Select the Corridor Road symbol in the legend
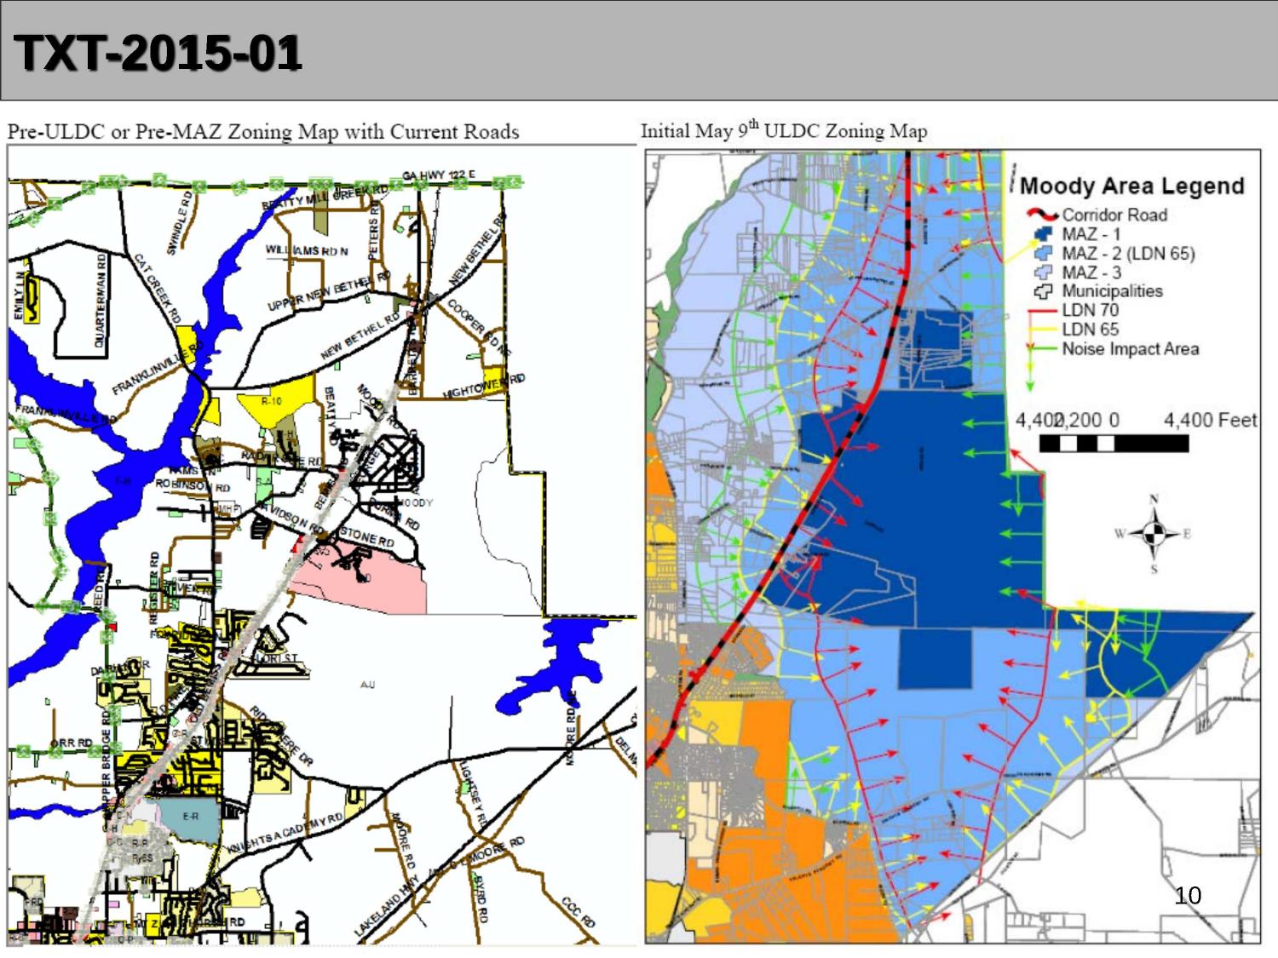The width and height of the screenshot is (1278, 958). [x=1043, y=213]
